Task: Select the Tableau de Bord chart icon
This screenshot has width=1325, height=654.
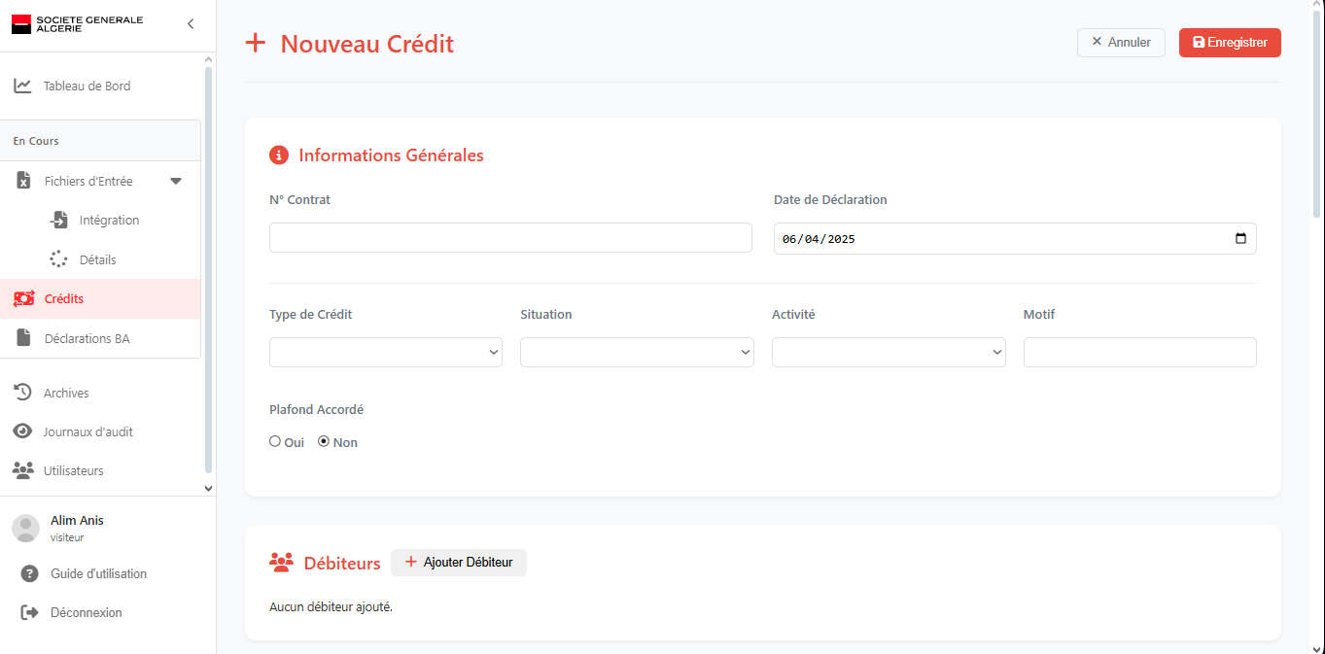Action: pos(23,86)
